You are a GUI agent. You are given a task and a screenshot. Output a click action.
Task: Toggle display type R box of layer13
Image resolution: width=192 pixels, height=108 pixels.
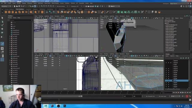click(171, 63)
